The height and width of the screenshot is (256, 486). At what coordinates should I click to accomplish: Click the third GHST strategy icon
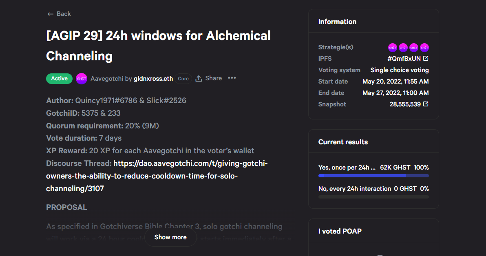click(x=414, y=48)
